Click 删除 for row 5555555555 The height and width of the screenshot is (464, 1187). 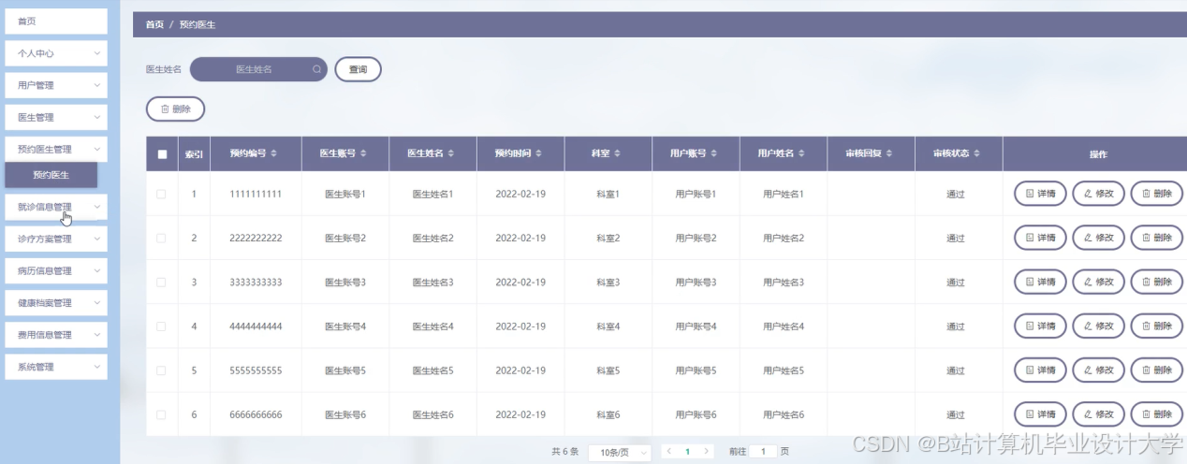[x=1157, y=370]
